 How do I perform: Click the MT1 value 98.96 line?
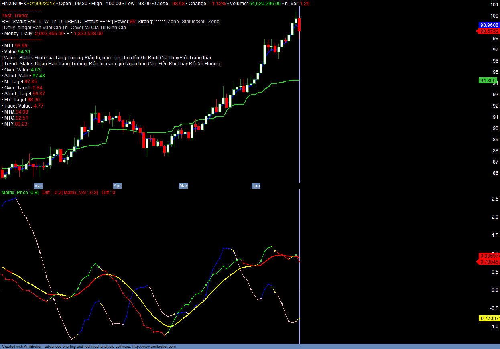[x=16, y=46]
